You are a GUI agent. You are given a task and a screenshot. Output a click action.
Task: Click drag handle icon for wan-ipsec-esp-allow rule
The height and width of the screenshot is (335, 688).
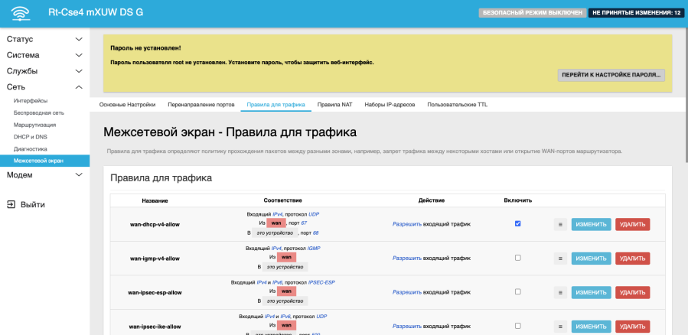559,292
